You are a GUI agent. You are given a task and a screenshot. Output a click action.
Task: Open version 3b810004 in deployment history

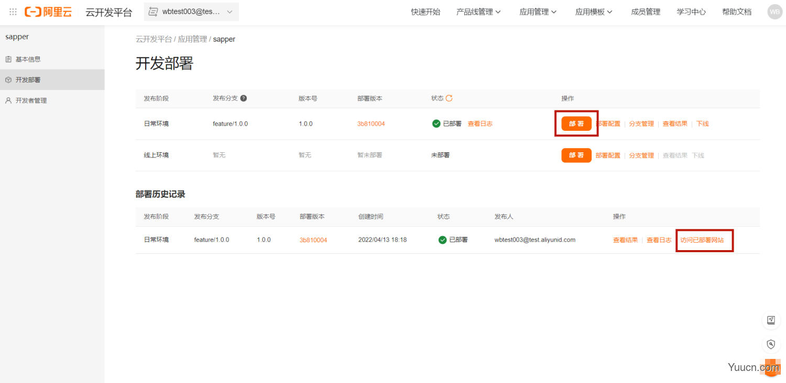(313, 240)
